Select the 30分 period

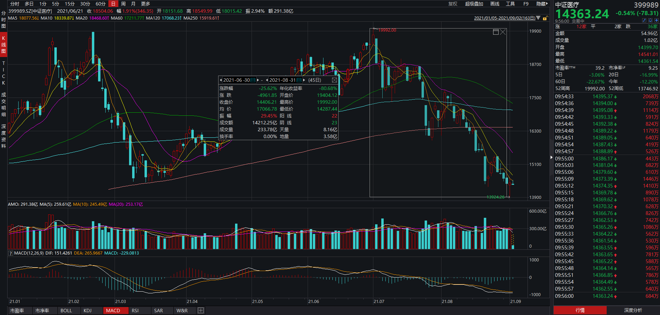point(85,4)
